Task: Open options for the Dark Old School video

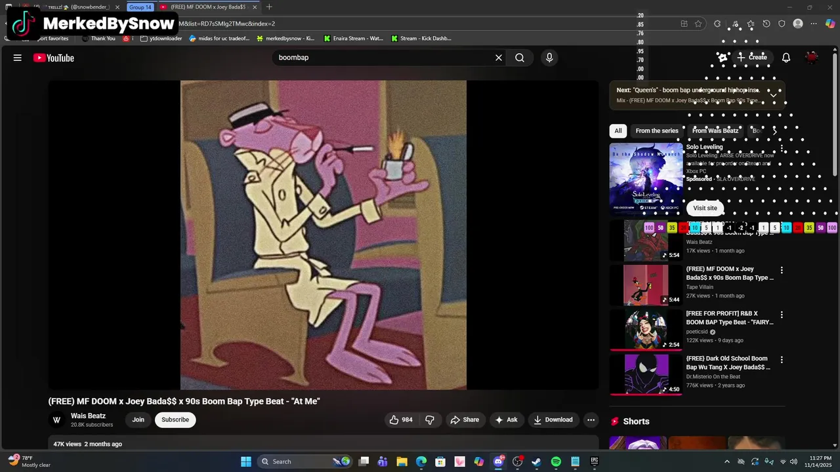Action: [x=782, y=359]
